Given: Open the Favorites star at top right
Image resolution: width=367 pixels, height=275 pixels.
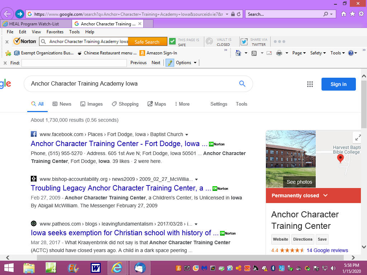Looking at the screenshot, I should pos(353,14).
